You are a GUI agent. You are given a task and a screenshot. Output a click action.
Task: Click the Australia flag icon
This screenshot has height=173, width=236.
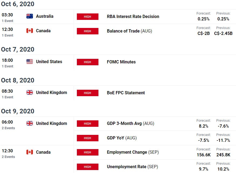coord(30,16)
